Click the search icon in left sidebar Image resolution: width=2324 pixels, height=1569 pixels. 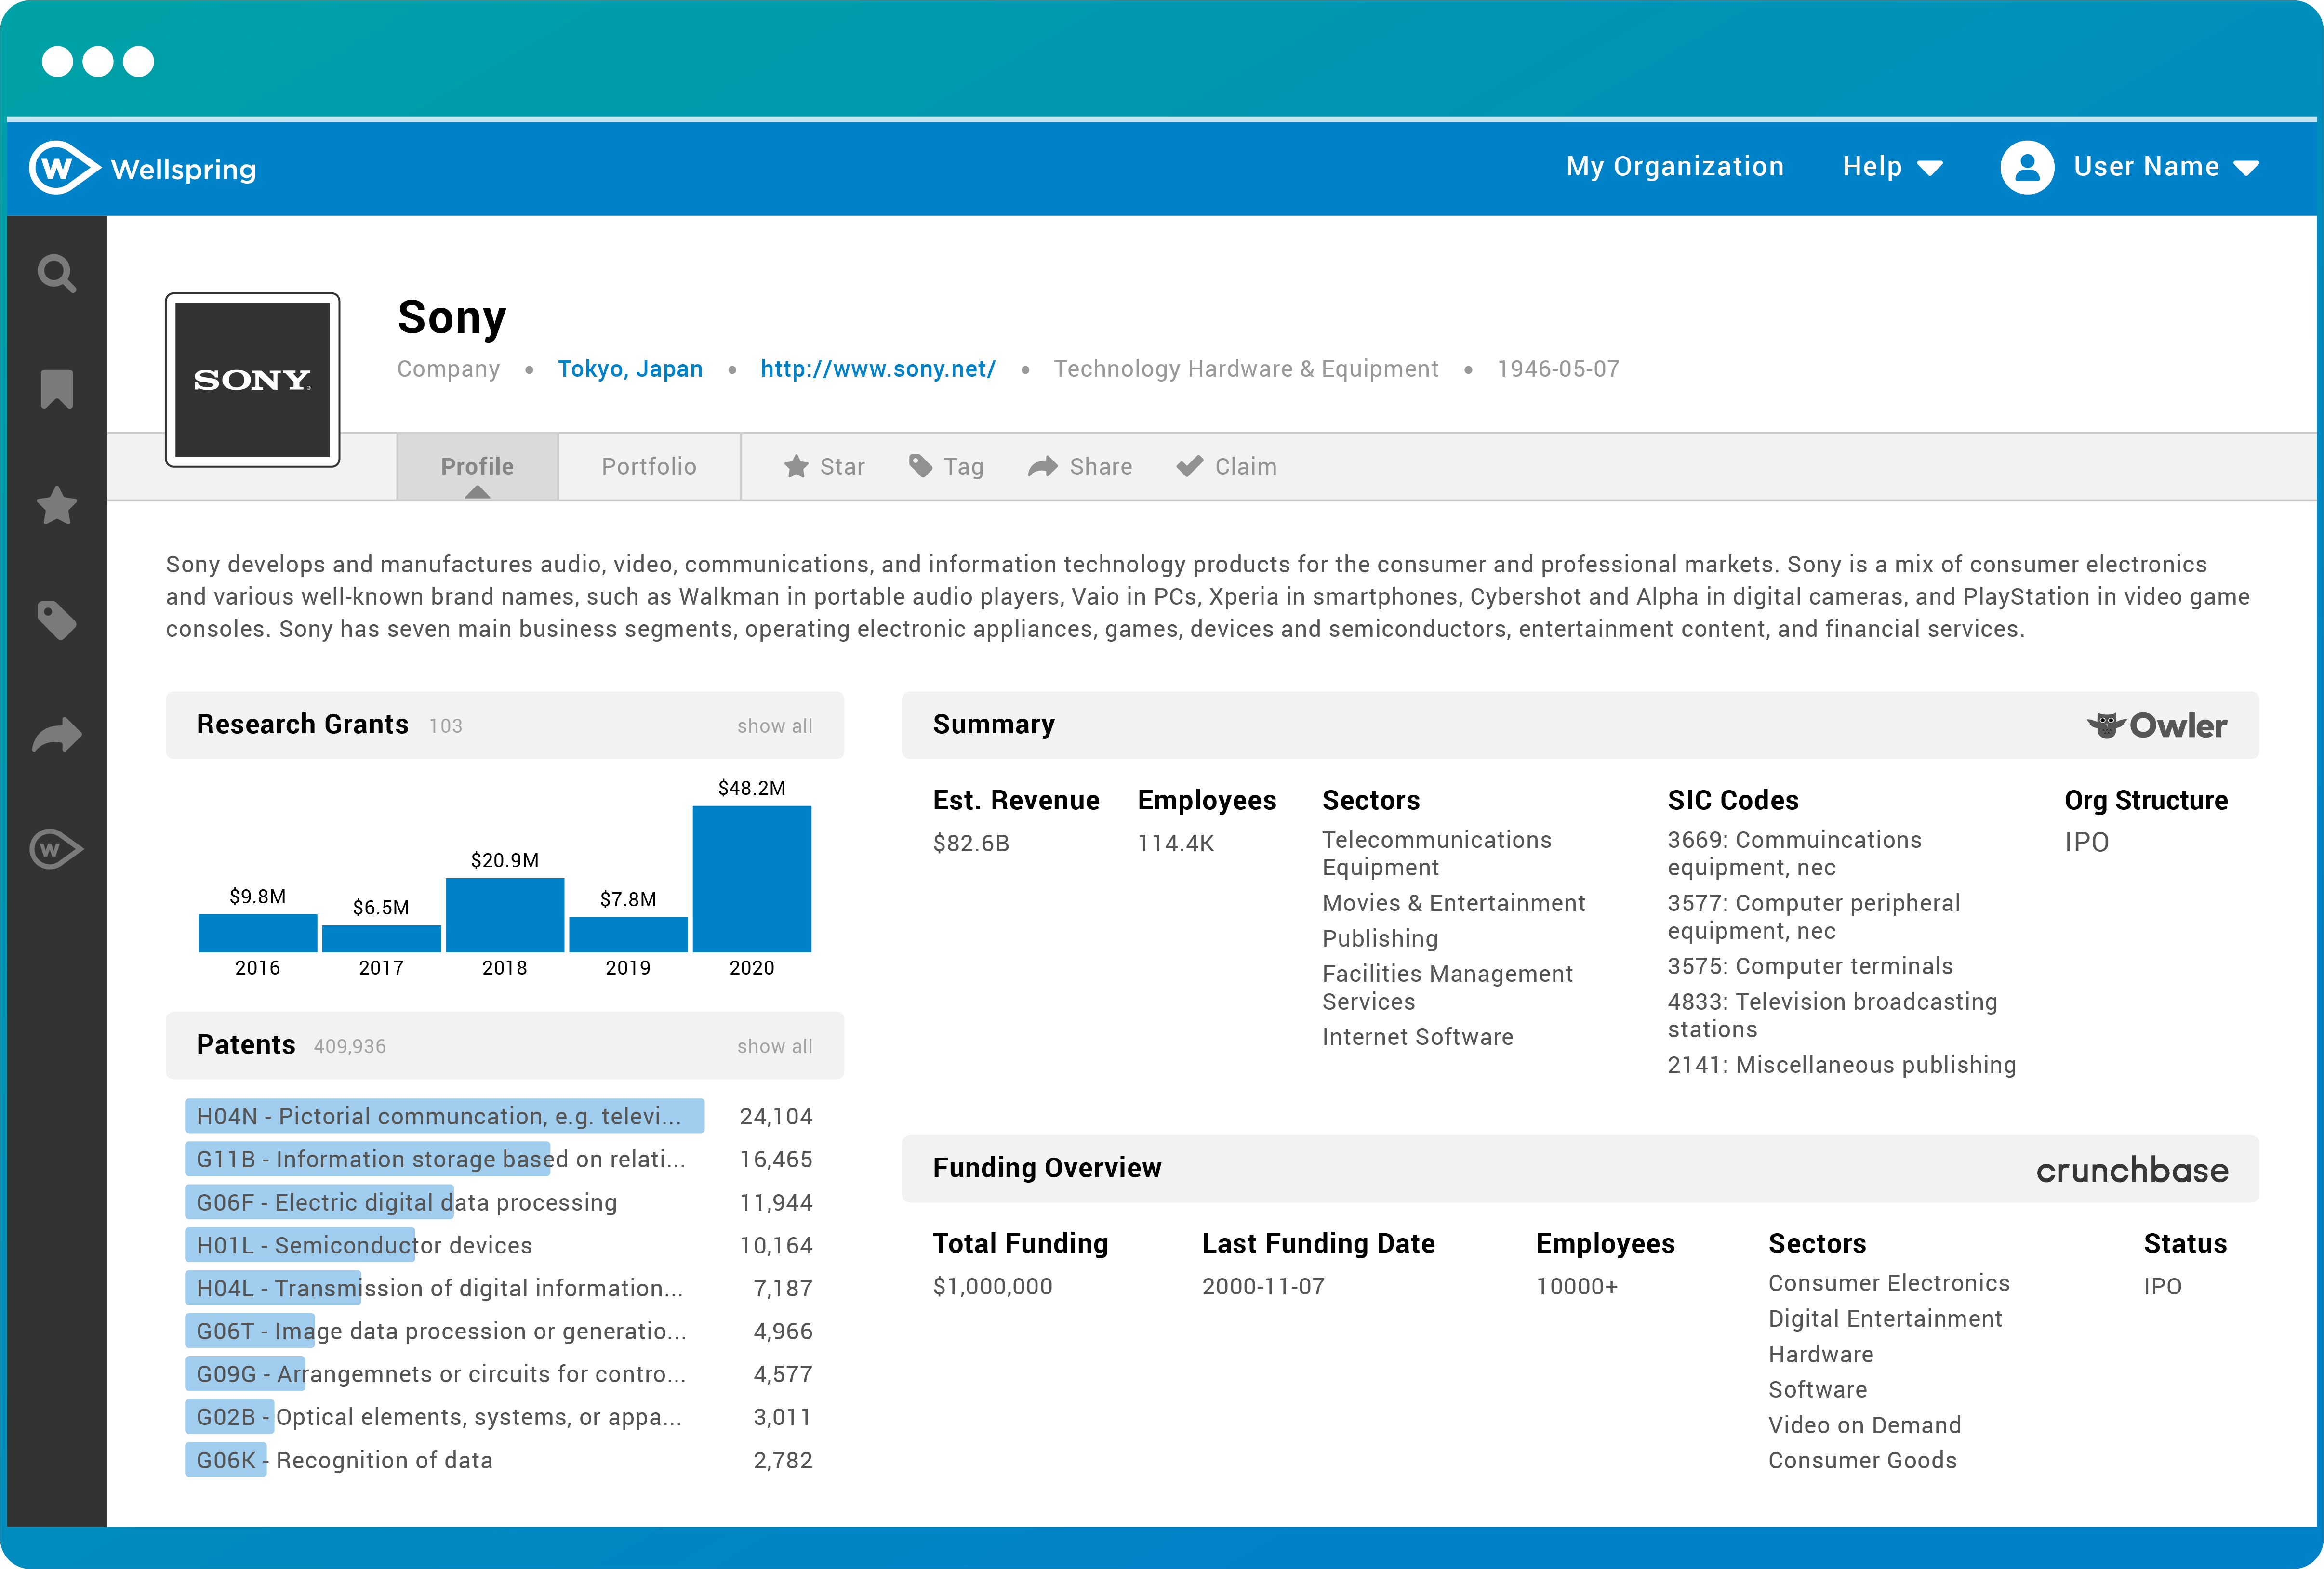57,273
